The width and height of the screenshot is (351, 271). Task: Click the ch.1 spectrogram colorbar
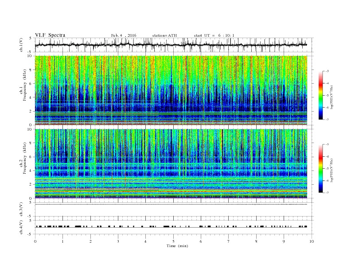pos(320,95)
